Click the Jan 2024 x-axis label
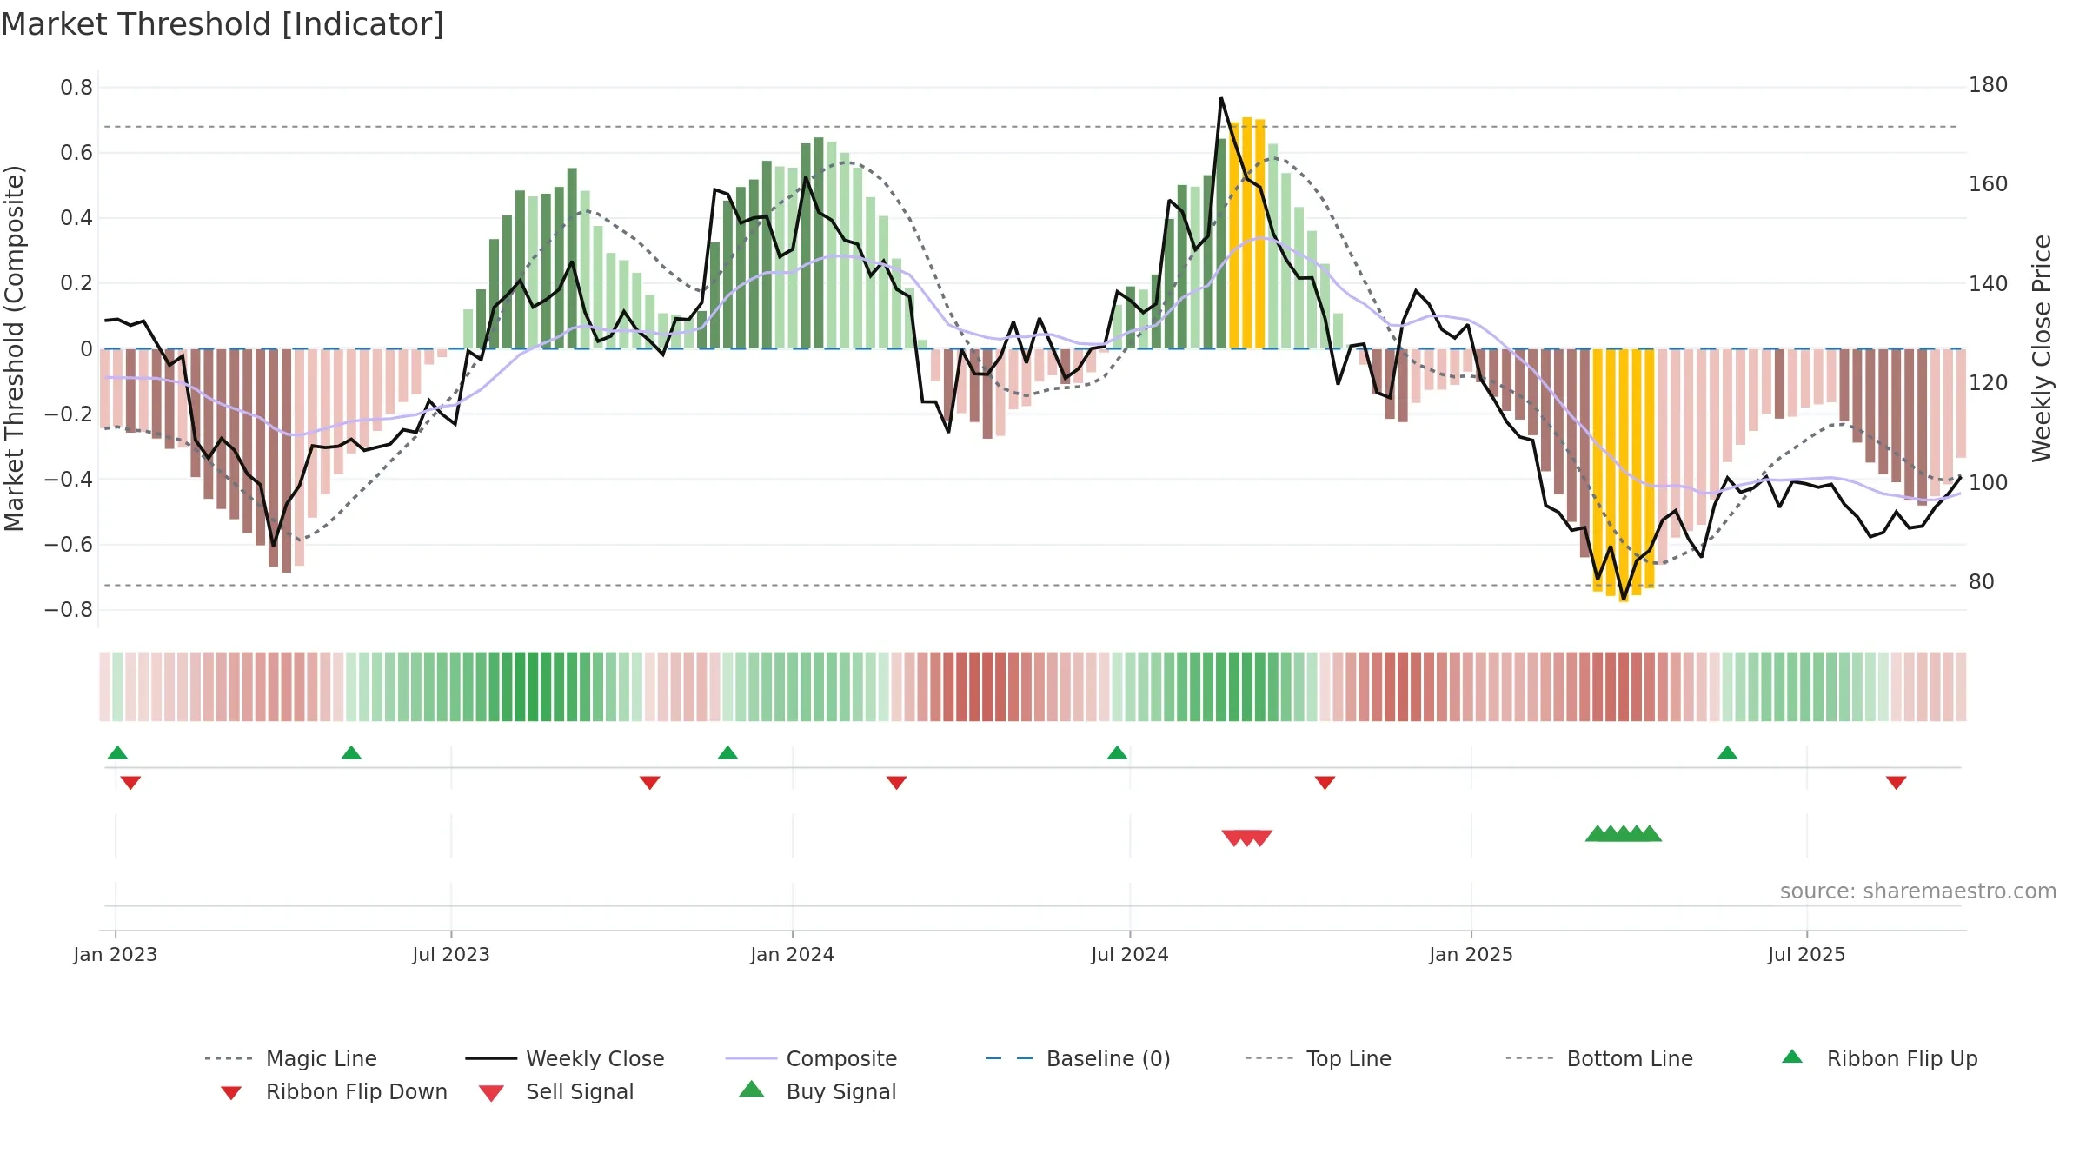 792,955
